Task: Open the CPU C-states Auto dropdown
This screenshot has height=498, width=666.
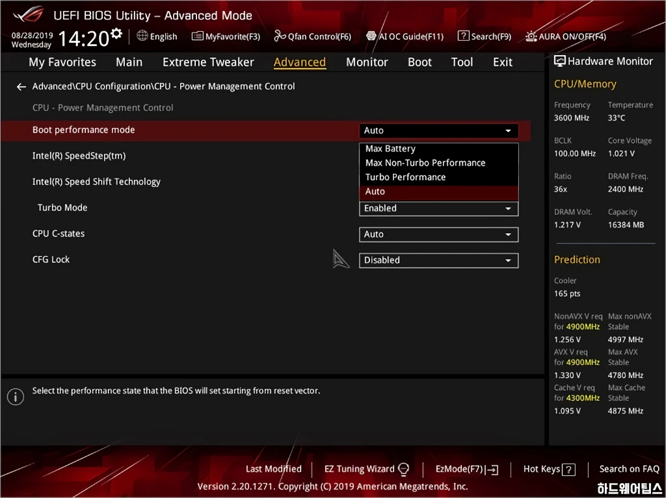Action: tap(438, 234)
